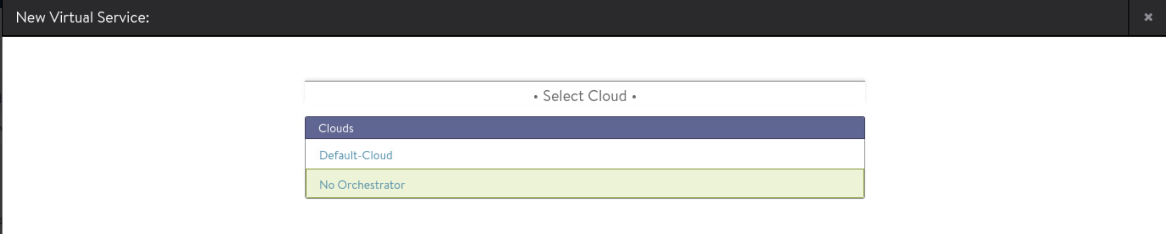Use No Orchestrator for the new service
Screen dimensions: 1166x234
point(362,185)
